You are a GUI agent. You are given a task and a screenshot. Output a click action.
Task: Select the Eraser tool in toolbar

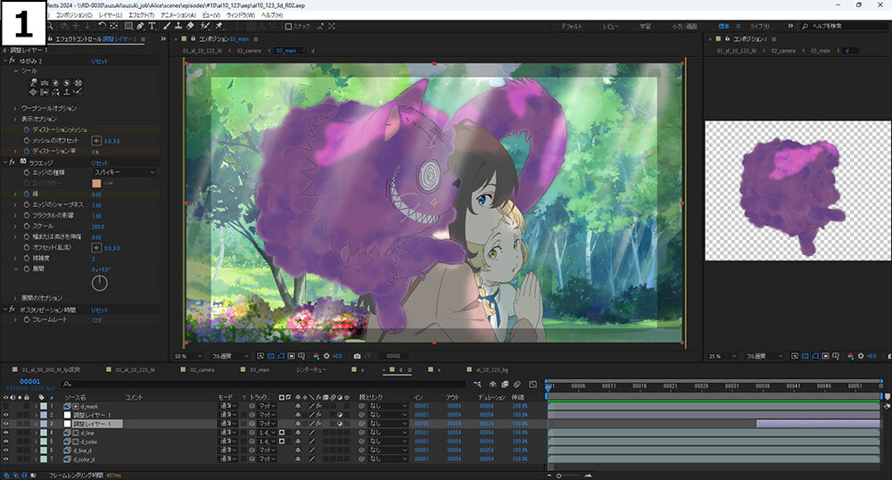190,26
